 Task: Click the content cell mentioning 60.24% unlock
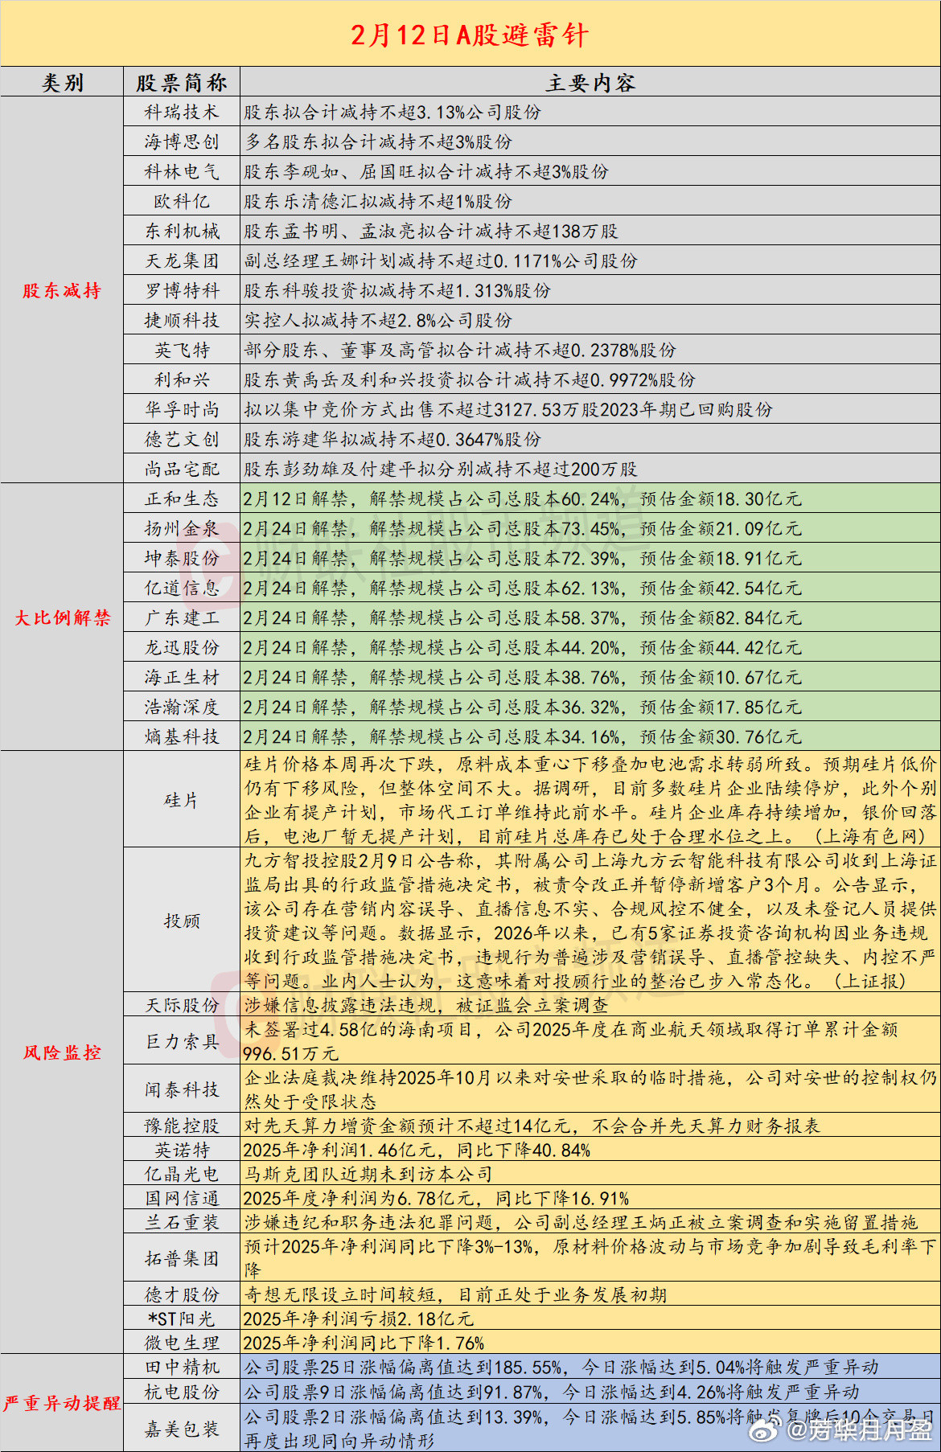pos(590,498)
